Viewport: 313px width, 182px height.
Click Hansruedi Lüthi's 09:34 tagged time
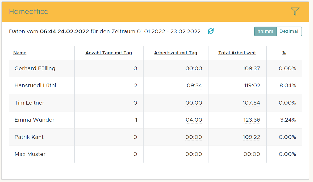(194, 85)
